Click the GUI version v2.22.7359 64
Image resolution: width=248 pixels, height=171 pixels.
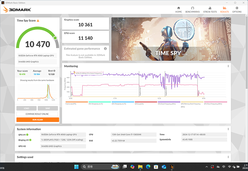tap(134, 141)
